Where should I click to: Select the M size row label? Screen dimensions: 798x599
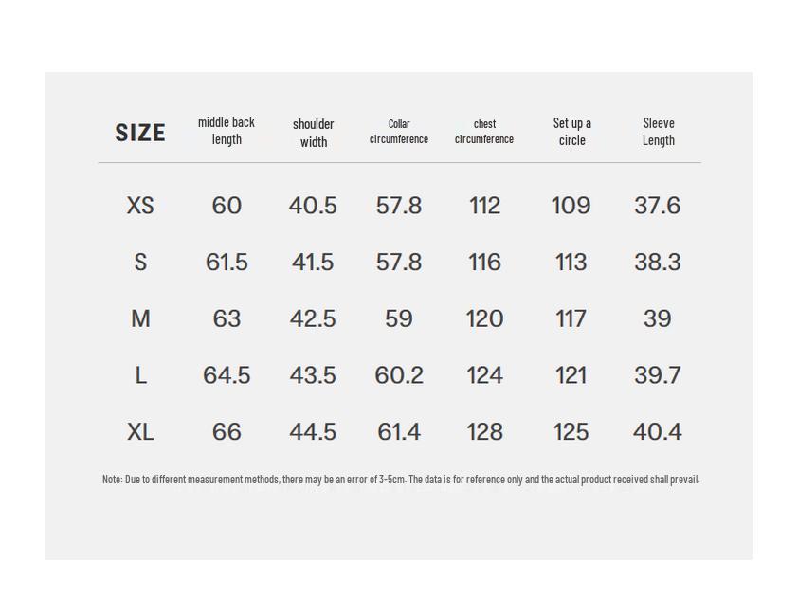coord(140,319)
